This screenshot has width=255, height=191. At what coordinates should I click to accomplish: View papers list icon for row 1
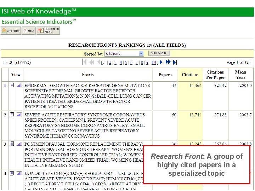(x=12, y=85)
